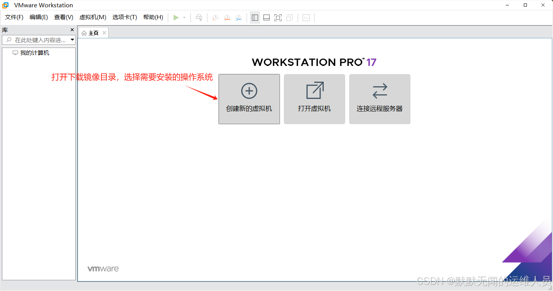Click the 打开虚拟机 button

(x=315, y=99)
